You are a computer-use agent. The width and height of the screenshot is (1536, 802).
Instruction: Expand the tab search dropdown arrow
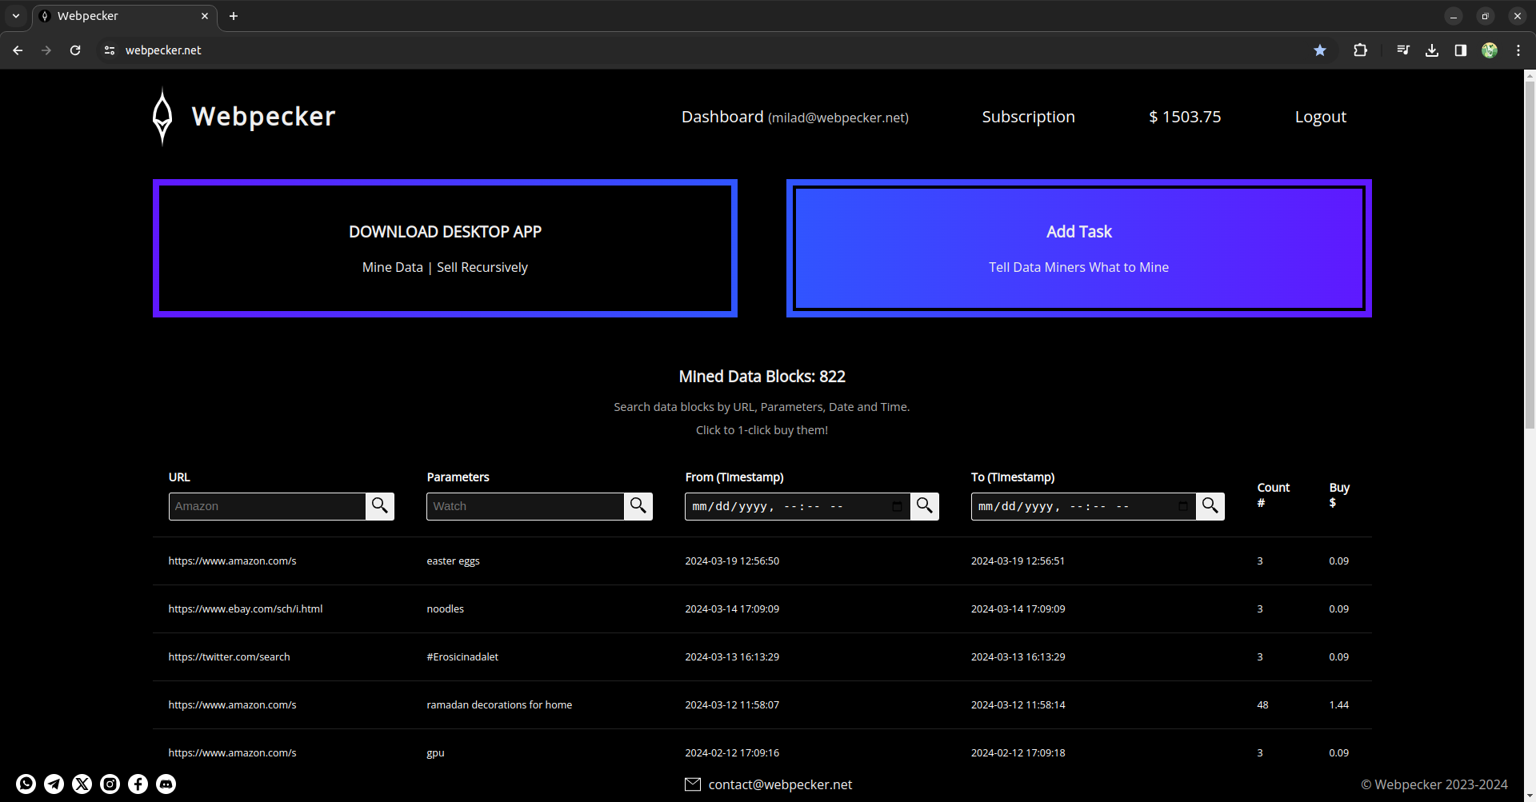(x=16, y=16)
